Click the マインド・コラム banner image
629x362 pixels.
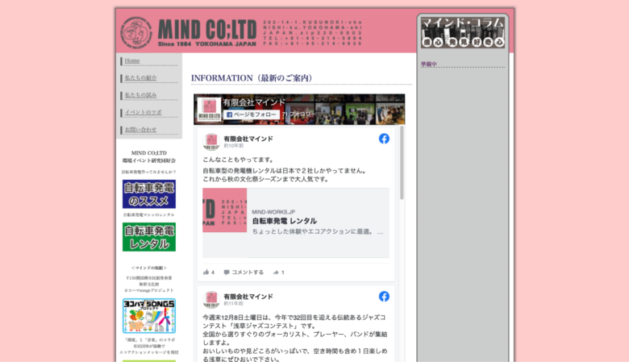(463, 32)
